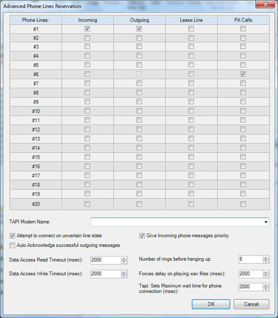Open the TAPI Modem Name dropdown
This screenshot has height=318, width=278.
266,222
